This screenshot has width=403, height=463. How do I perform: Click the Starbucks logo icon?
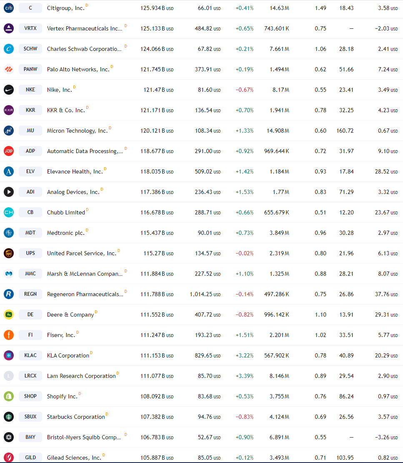click(9, 417)
